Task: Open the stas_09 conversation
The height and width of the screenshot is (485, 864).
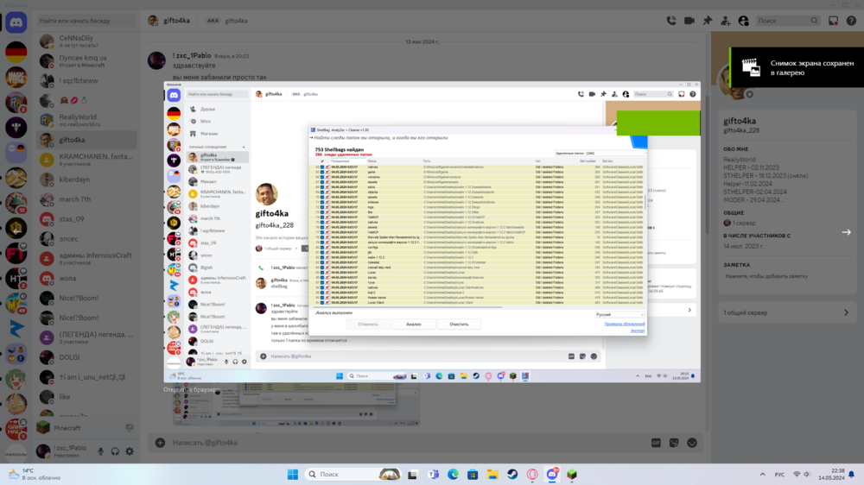Action: pos(86,219)
